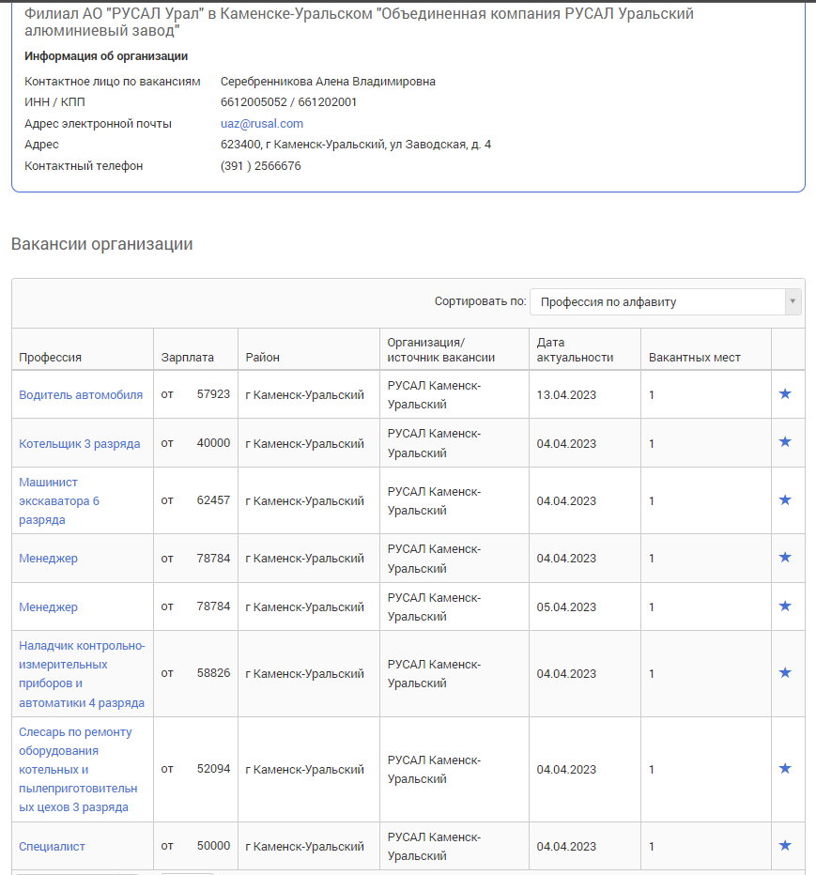Star the Специалист vacancy
This screenshot has height=875, width=816.
785,846
